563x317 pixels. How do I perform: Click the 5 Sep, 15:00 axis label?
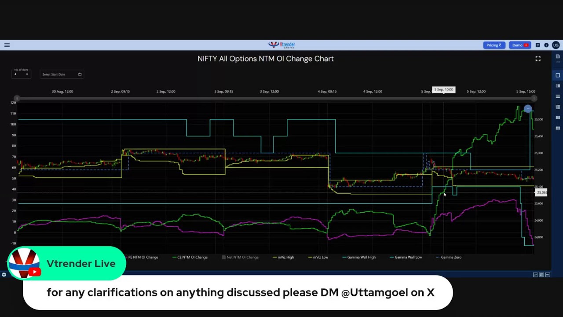526,92
